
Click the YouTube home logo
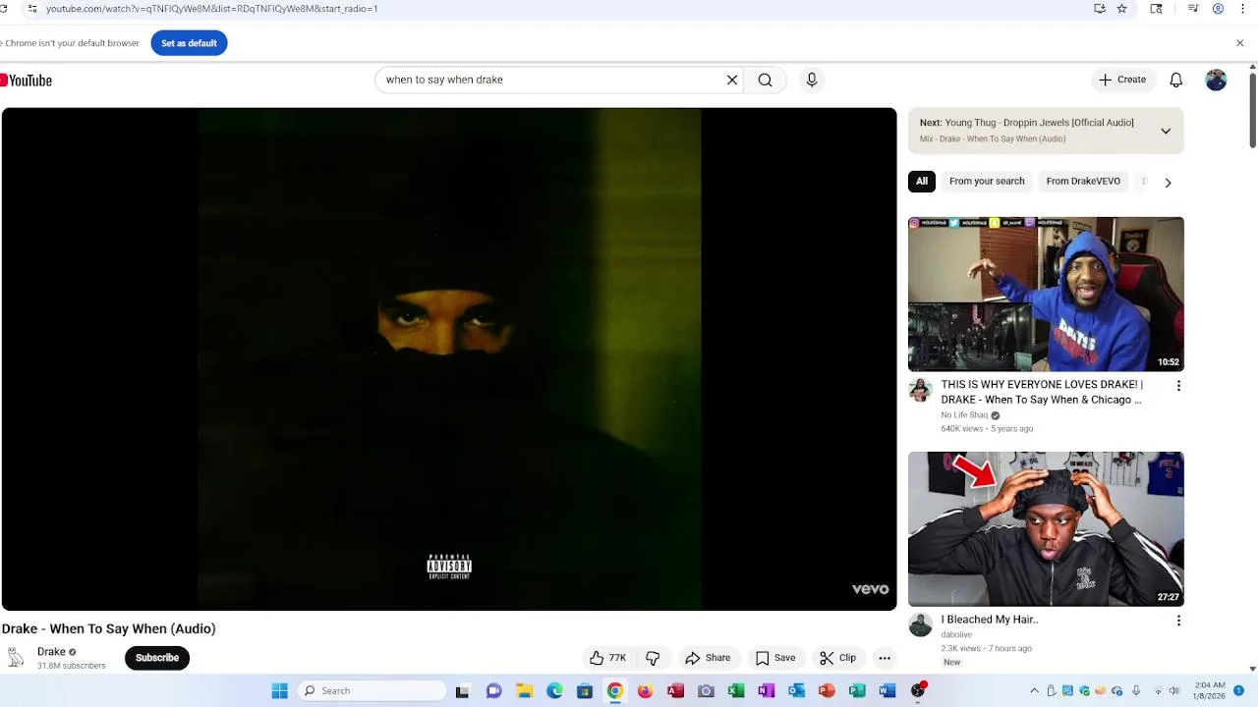click(x=27, y=81)
